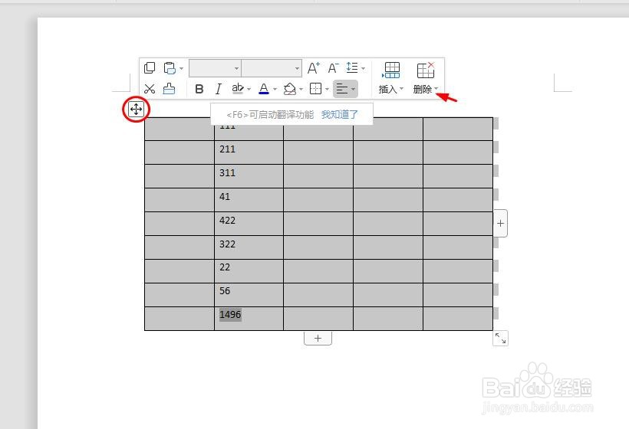Click the table resize handle at corner
Screen dimensions: 629x429
pyautogui.click(x=500, y=338)
